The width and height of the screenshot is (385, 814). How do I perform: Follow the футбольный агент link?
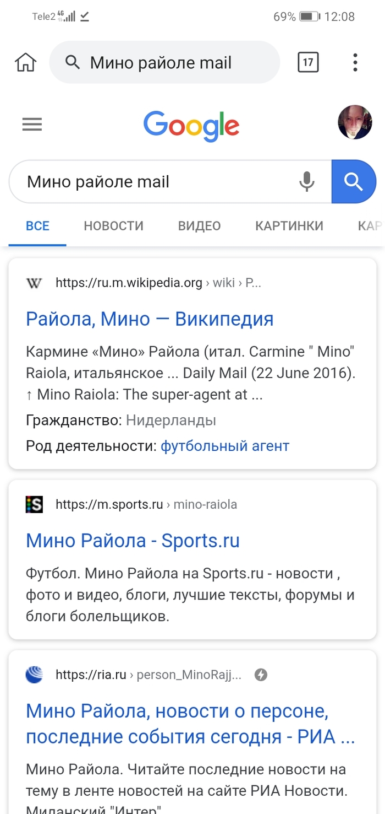224,446
